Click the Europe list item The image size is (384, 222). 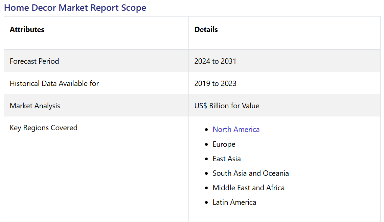coord(224,144)
